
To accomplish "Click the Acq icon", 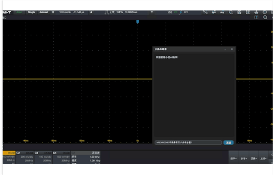I will pyautogui.click(x=222, y=12).
